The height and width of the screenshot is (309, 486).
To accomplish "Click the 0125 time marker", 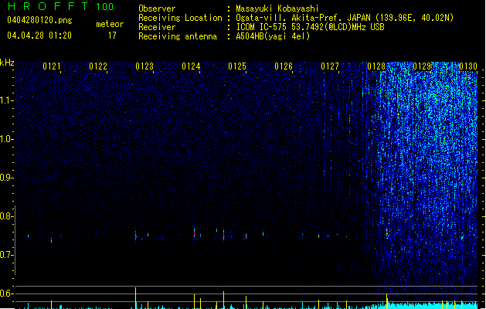I will coord(237,66).
